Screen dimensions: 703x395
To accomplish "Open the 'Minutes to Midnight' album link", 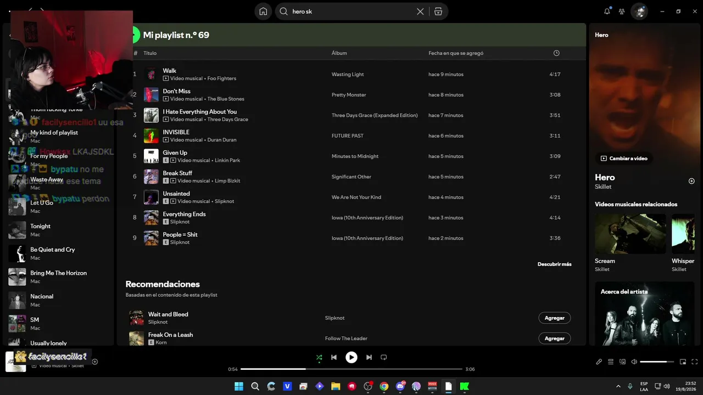I will 355,156.
